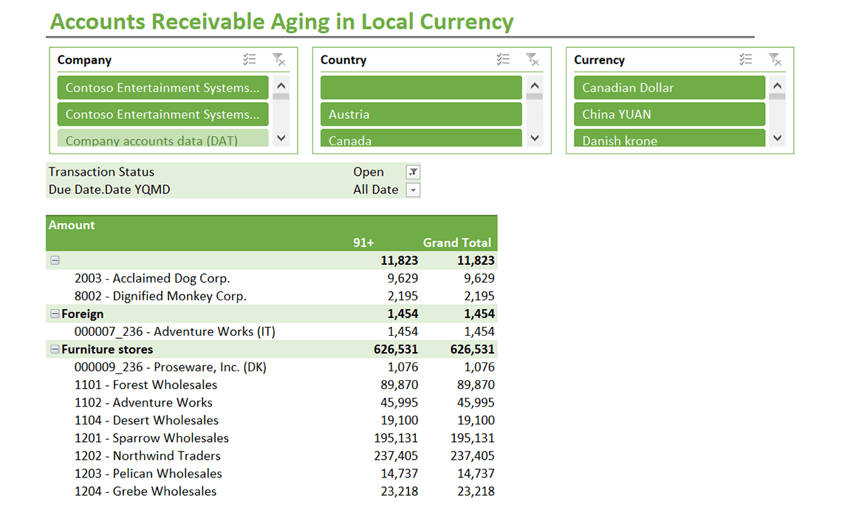
Task: Open Due Date All Date dropdown
Action: [413, 190]
